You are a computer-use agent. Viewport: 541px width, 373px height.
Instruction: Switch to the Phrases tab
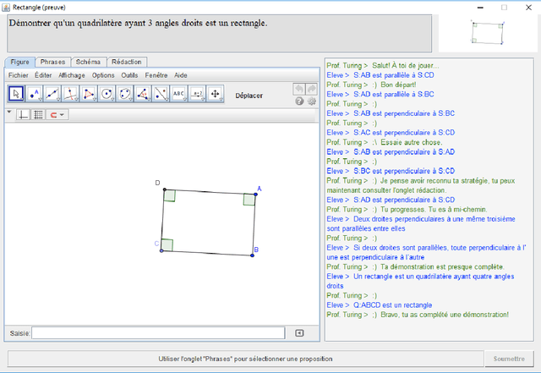pos(52,62)
